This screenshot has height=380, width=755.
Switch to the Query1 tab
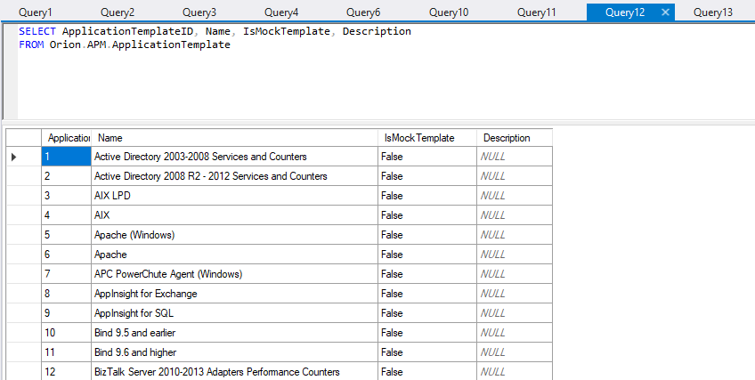point(35,12)
